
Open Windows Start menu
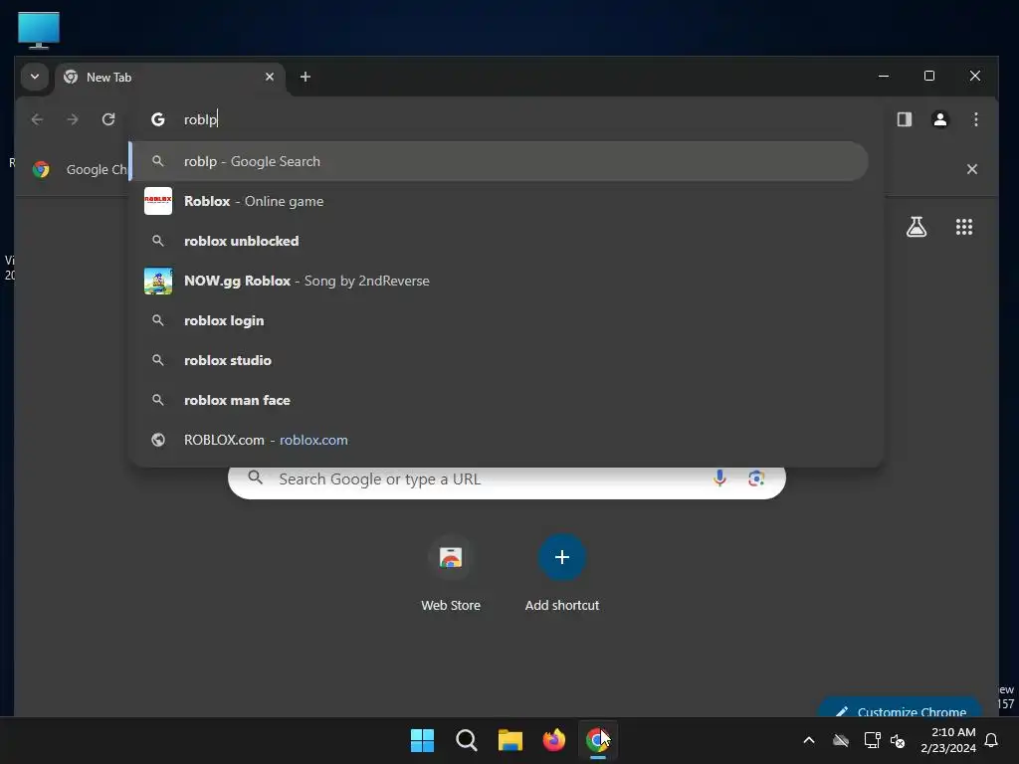422,740
